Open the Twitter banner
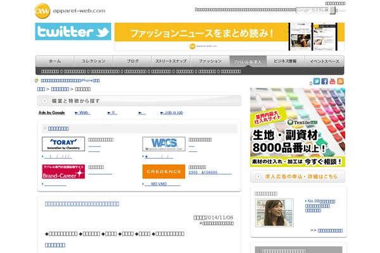The image size is (380, 253). [x=73, y=32]
